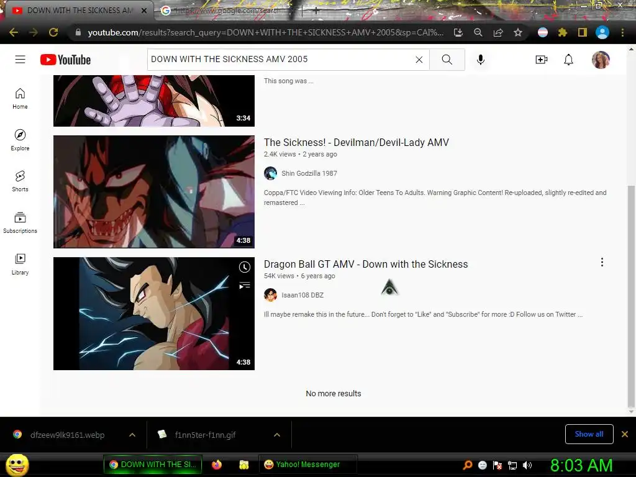
Task: Open more options for Dragon Ball GT AMV
Action: (602, 263)
